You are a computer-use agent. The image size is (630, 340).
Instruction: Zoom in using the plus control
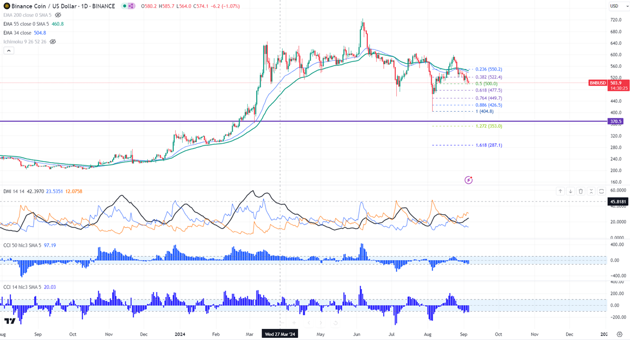tap(294, 323)
